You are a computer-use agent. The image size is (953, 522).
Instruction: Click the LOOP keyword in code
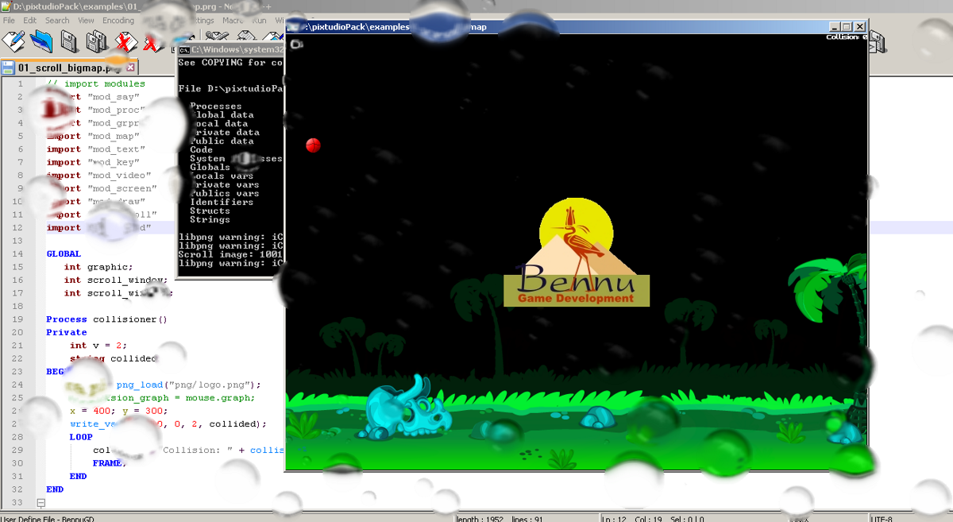point(81,437)
